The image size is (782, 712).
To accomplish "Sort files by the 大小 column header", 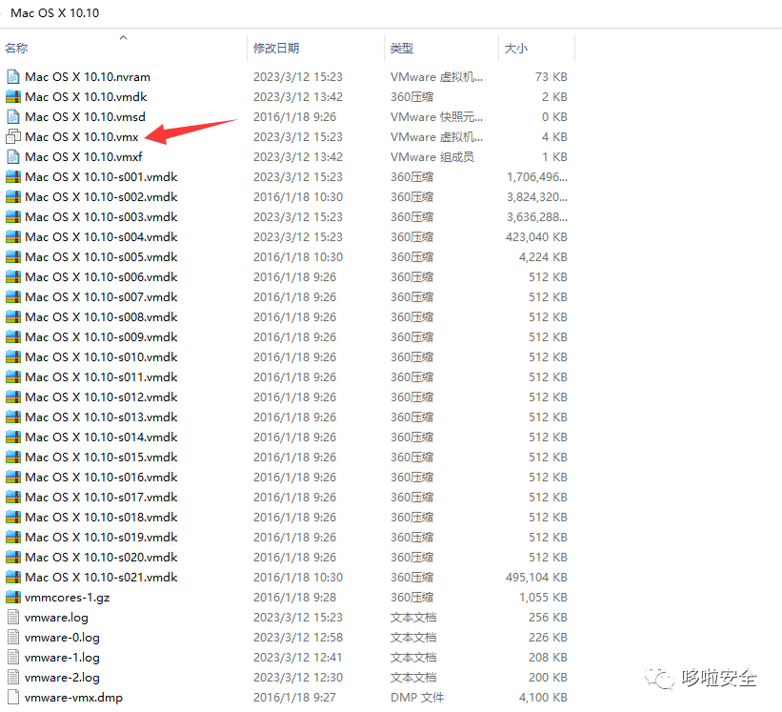I will (516, 49).
